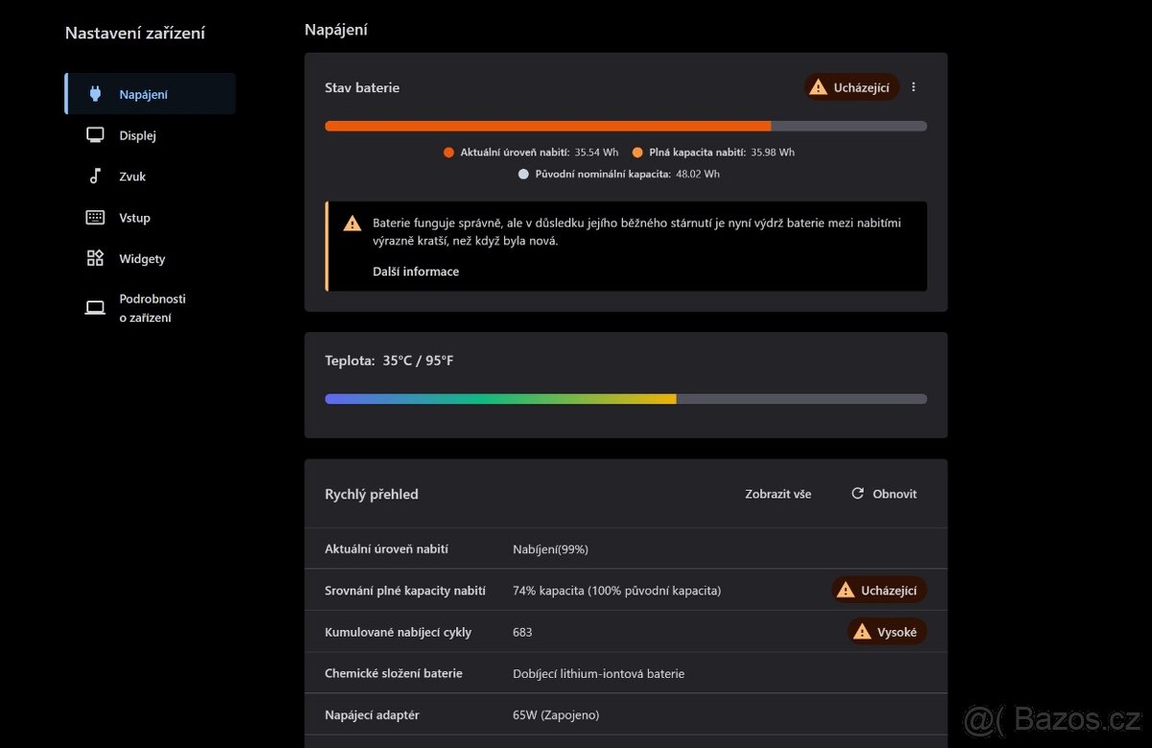
Task: Select Podrobnosti o zařízení in sidebar
Action: [152, 308]
